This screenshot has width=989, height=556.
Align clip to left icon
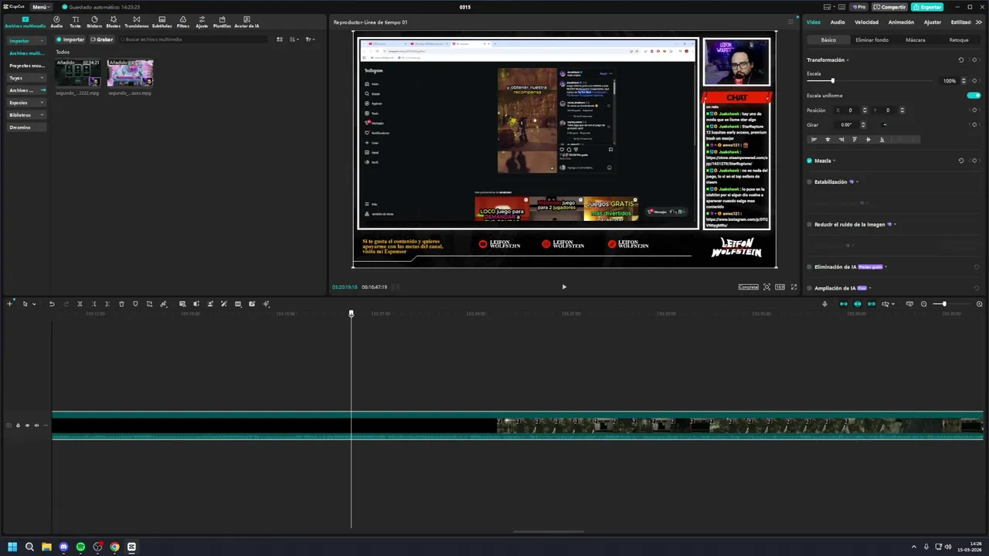[814, 139]
